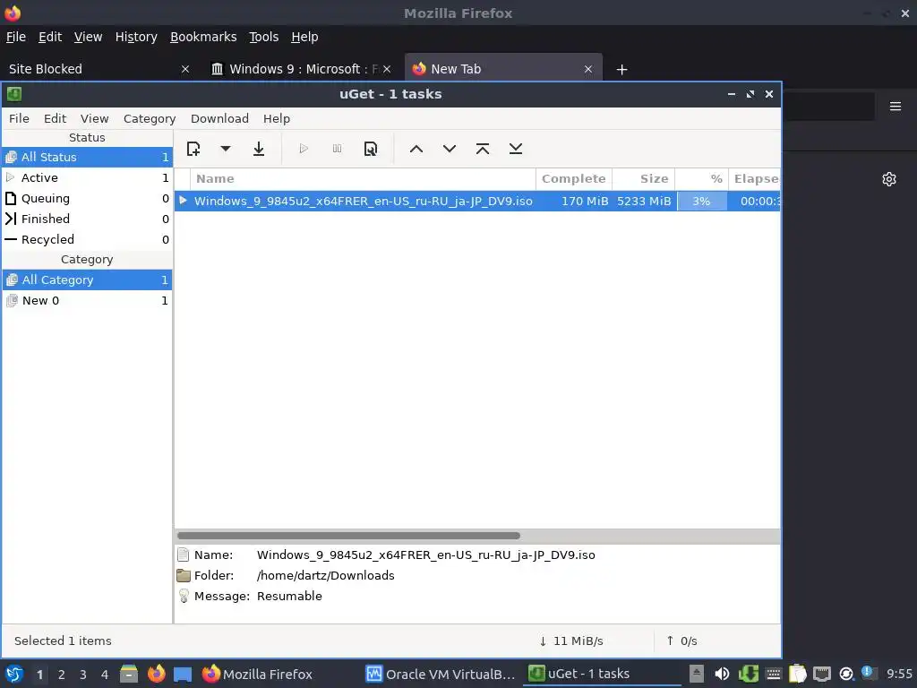Click the 170 MiB complete value
Screen dimensions: 917x688
point(584,202)
